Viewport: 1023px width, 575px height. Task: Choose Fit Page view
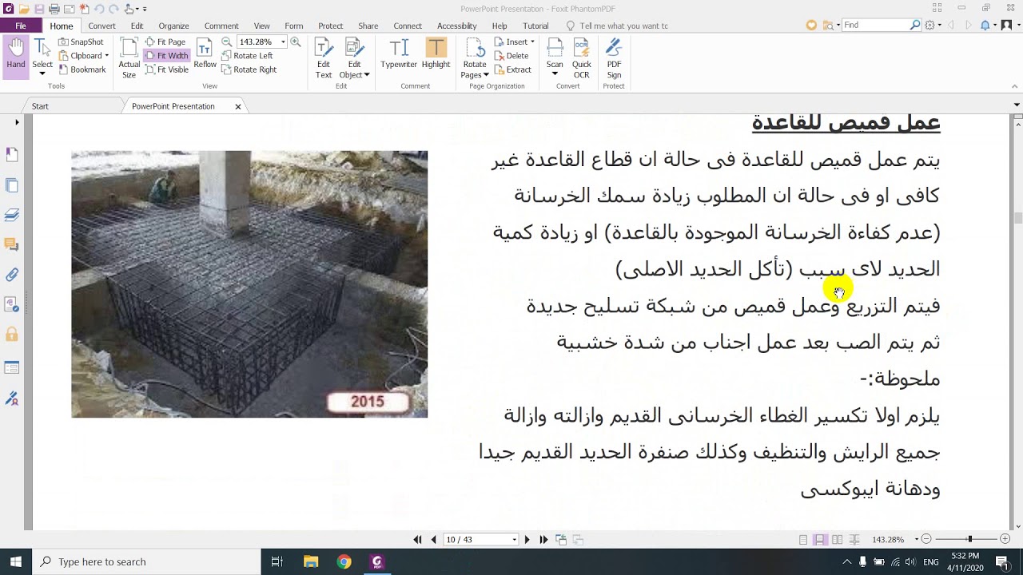coord(165,42)
